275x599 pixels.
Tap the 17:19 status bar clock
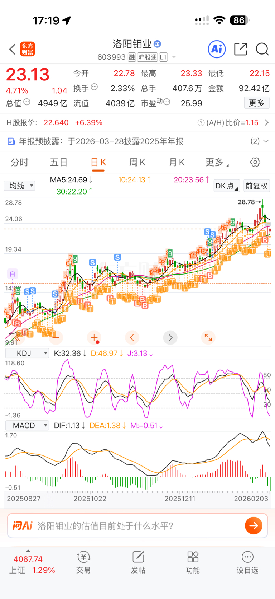[x=46, y=20]
